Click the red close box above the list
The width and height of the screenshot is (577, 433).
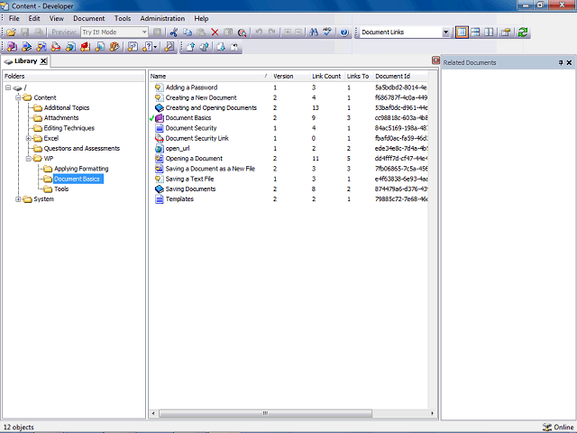point(435,60)
